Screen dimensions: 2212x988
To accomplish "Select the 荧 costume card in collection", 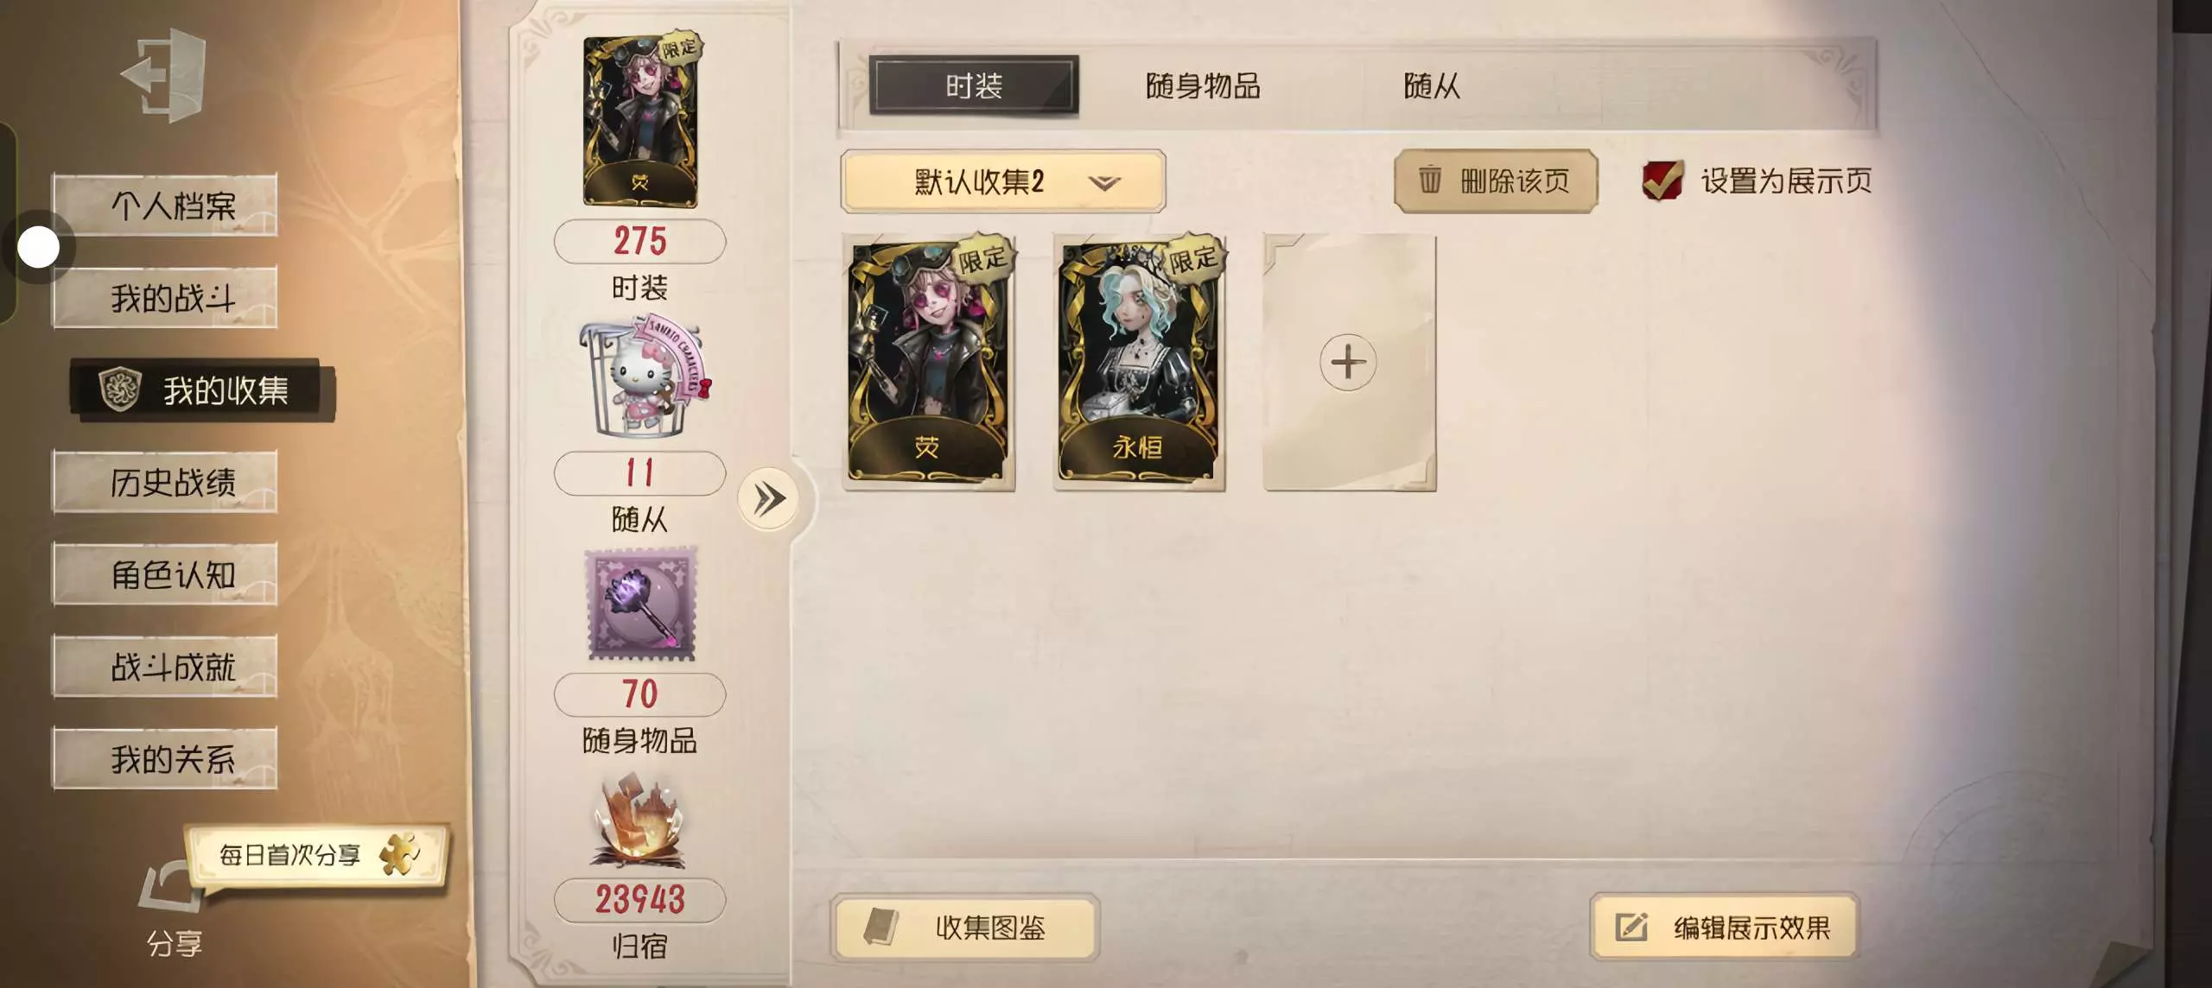I will [929, 362].
